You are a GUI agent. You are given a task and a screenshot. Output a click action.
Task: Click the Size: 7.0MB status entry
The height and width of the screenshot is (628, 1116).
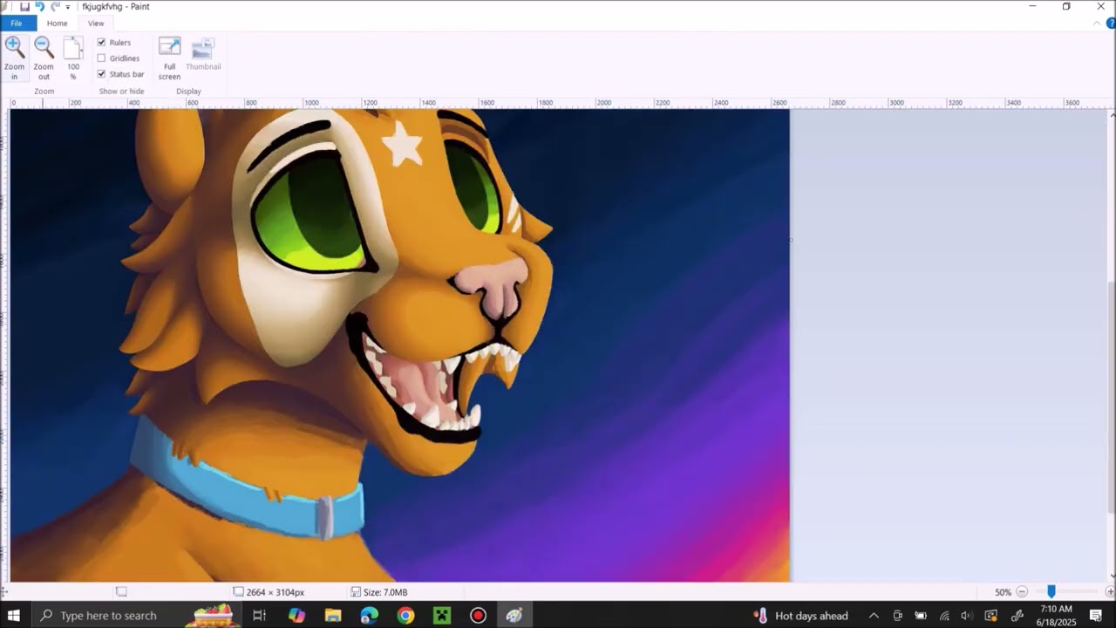[379, 592]
